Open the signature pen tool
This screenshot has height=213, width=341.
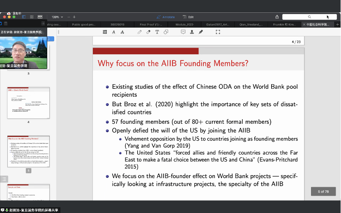[x=200, y=32]
